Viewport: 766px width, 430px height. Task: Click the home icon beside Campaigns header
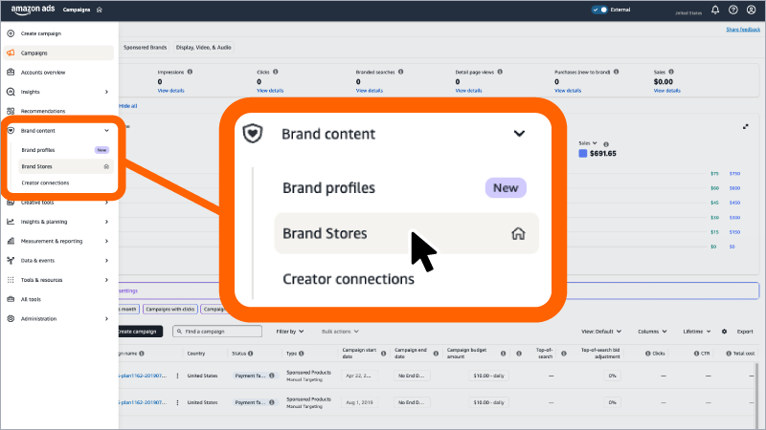pyautogui.click(x=100, y=10)
